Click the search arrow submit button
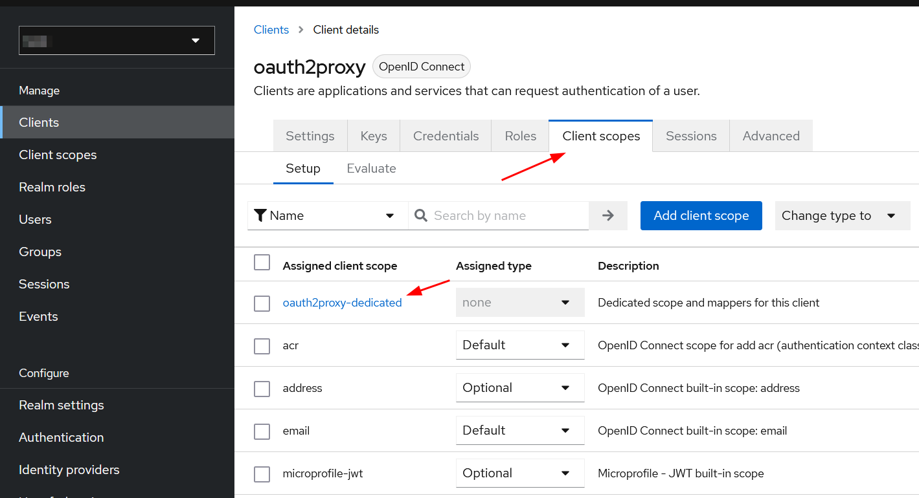Image resolution: width=919 pixels, height=498 pixels. coord(607,216)
